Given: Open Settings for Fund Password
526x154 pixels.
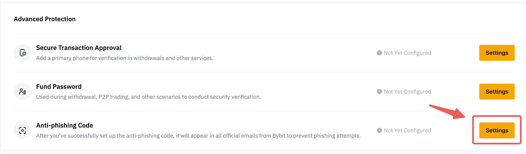Looking at the screenshot, I should coord(497,92).
